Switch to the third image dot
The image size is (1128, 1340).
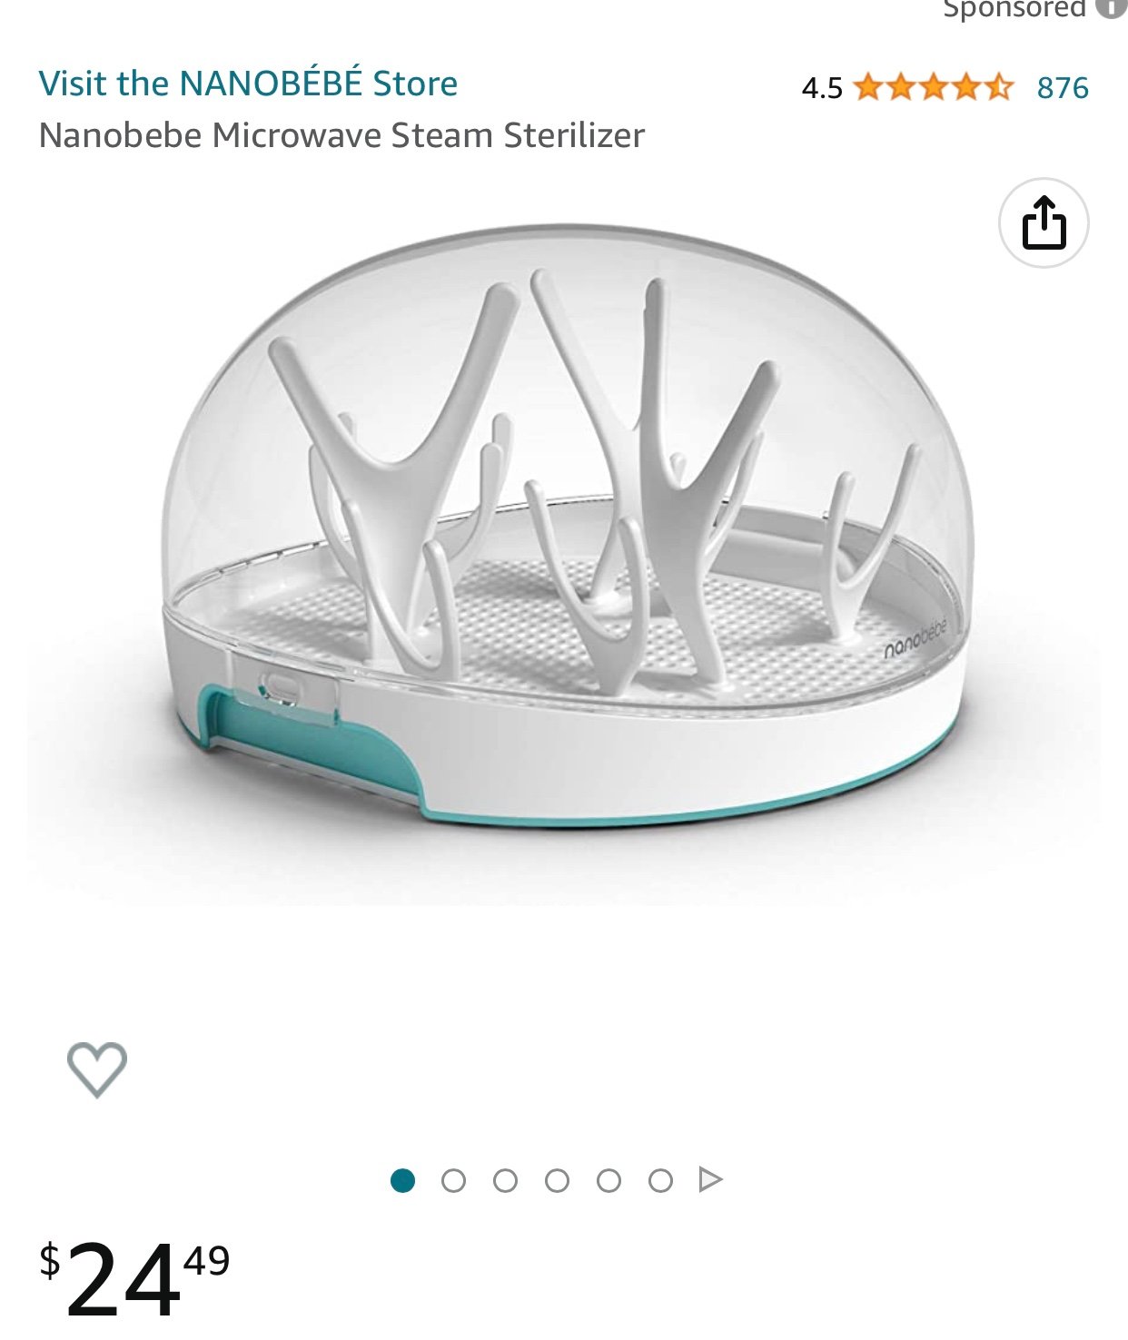click(505, 1180)
